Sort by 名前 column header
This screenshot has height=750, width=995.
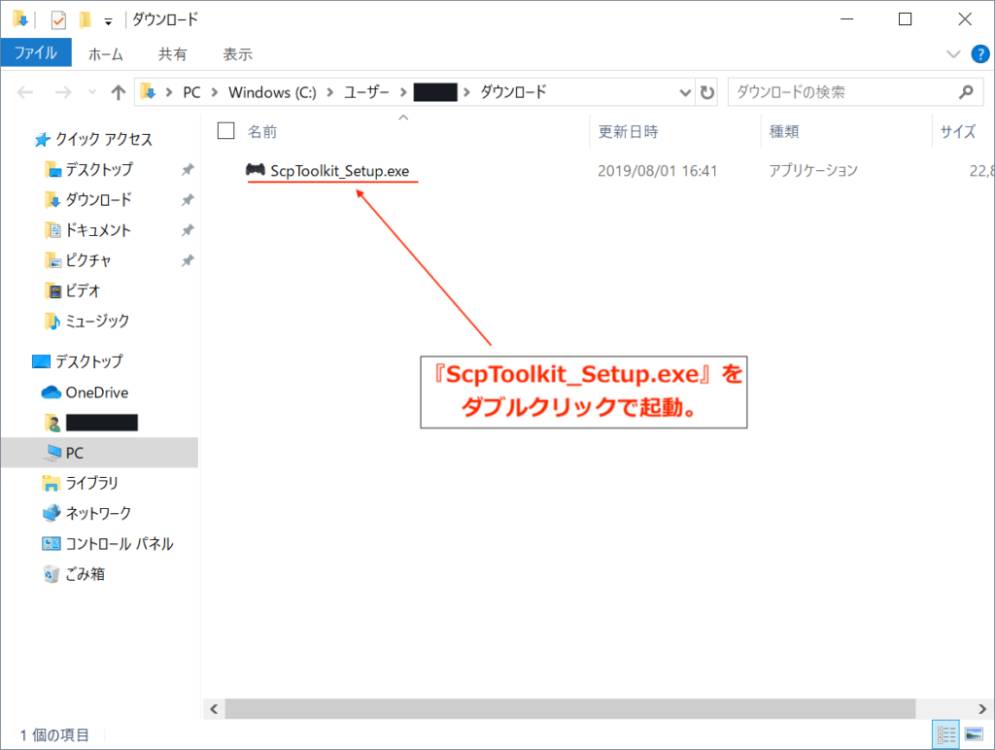(x=262, y=131)
